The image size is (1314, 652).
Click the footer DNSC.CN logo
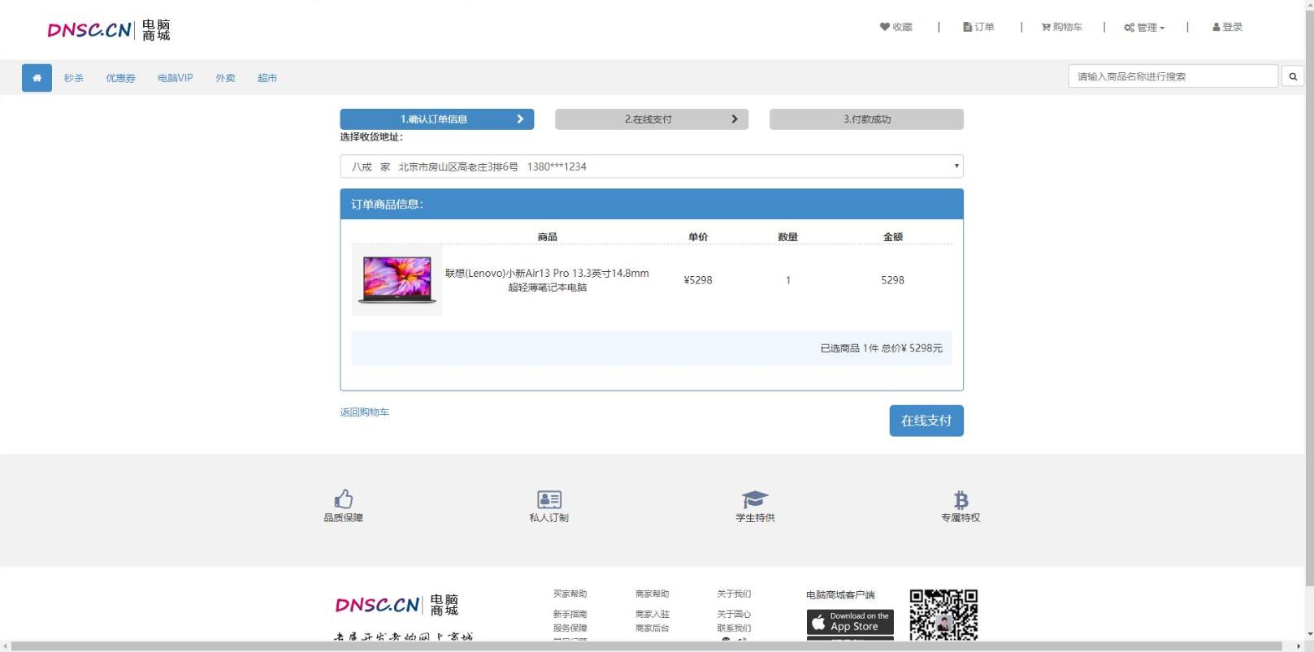coord(397,605)
